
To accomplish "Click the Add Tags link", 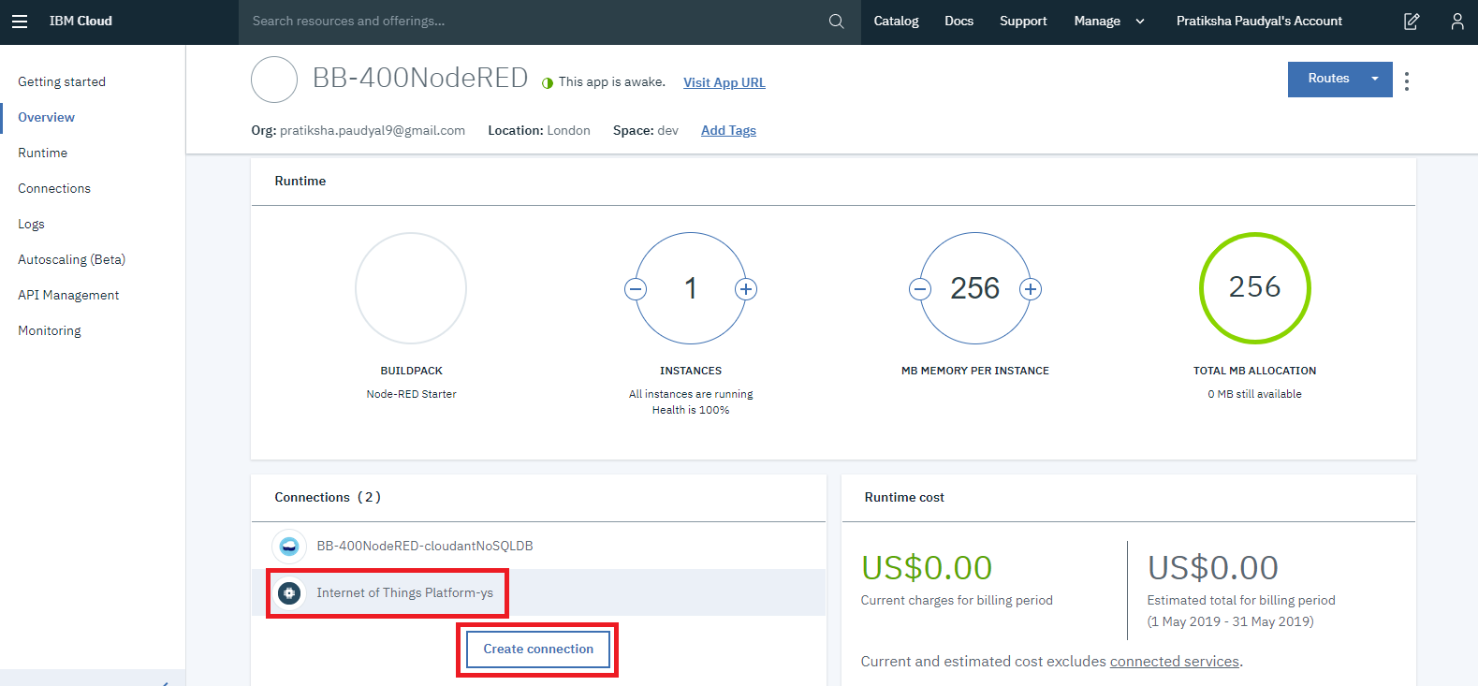I will tap(728, 130).
